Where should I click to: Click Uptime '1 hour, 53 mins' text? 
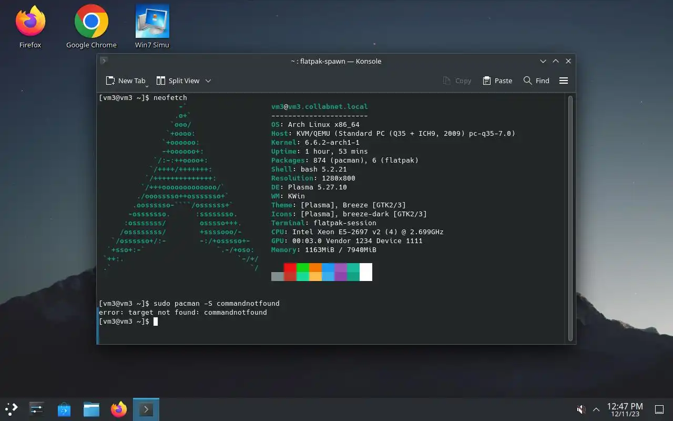tap(336, 151)
